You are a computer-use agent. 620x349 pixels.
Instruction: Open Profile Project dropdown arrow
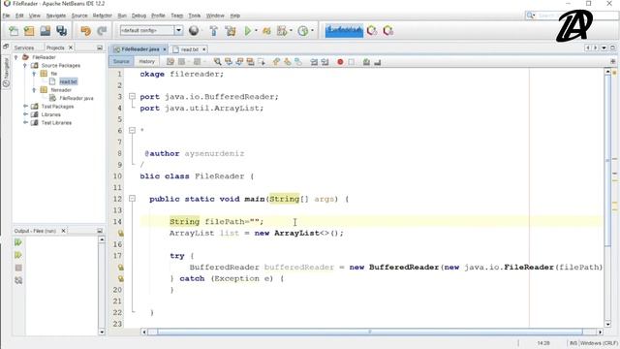coord(291,30)
